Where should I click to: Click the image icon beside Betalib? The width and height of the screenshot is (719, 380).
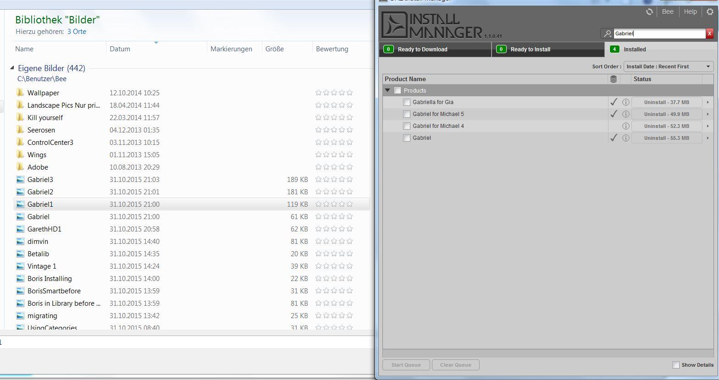coord(20,254)
